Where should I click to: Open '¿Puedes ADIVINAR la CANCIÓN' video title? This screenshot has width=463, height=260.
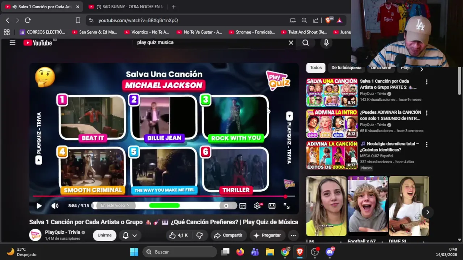391,115
